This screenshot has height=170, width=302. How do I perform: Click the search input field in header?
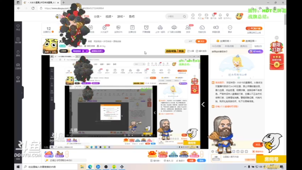click(x=174, y=16)
